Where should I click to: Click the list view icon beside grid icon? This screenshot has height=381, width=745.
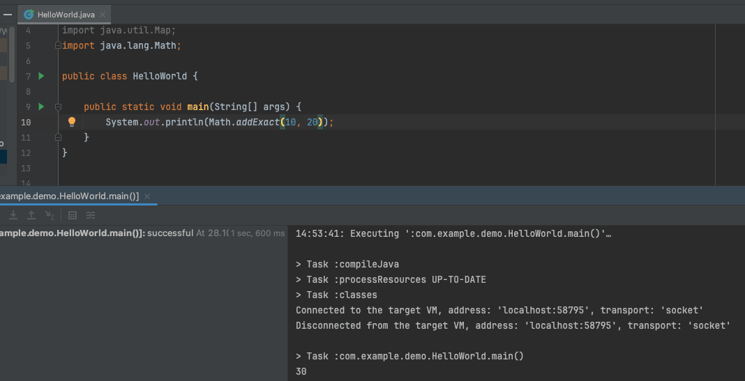(x=90, y=215)
